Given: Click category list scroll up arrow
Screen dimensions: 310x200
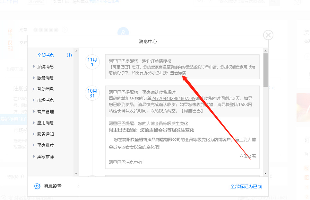Looking at the screenshot, I should click(x=76, y=51).
